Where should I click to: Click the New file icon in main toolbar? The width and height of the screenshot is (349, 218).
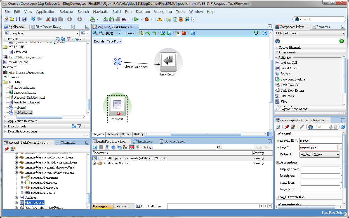coord(6,19)
